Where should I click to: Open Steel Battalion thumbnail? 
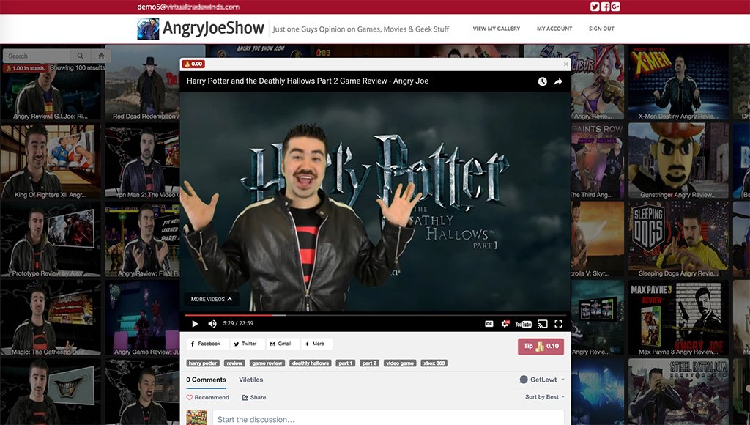click(x=678, y=391)
